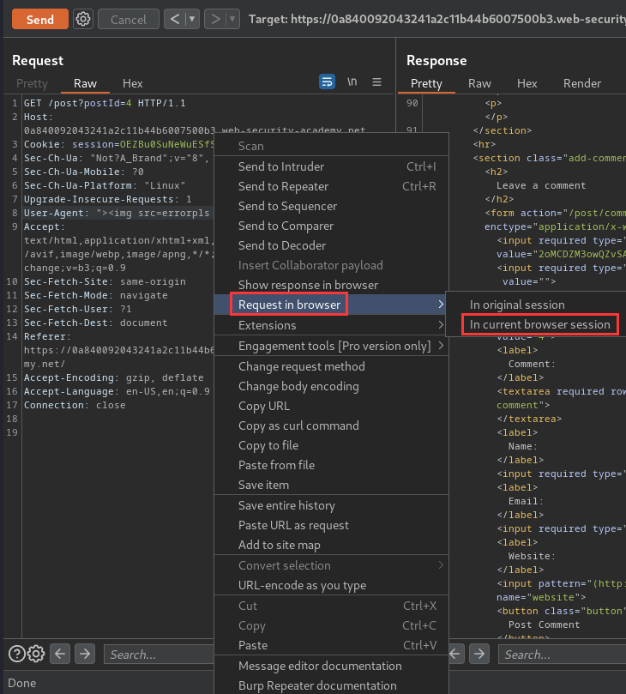Select Response Hex tab

tap(527, 83)
